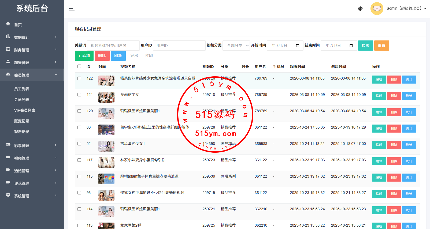This screenshot has width=430, height=229.
Task: Go to VIP会员列表 menu item
Action: tap(25, 110)
